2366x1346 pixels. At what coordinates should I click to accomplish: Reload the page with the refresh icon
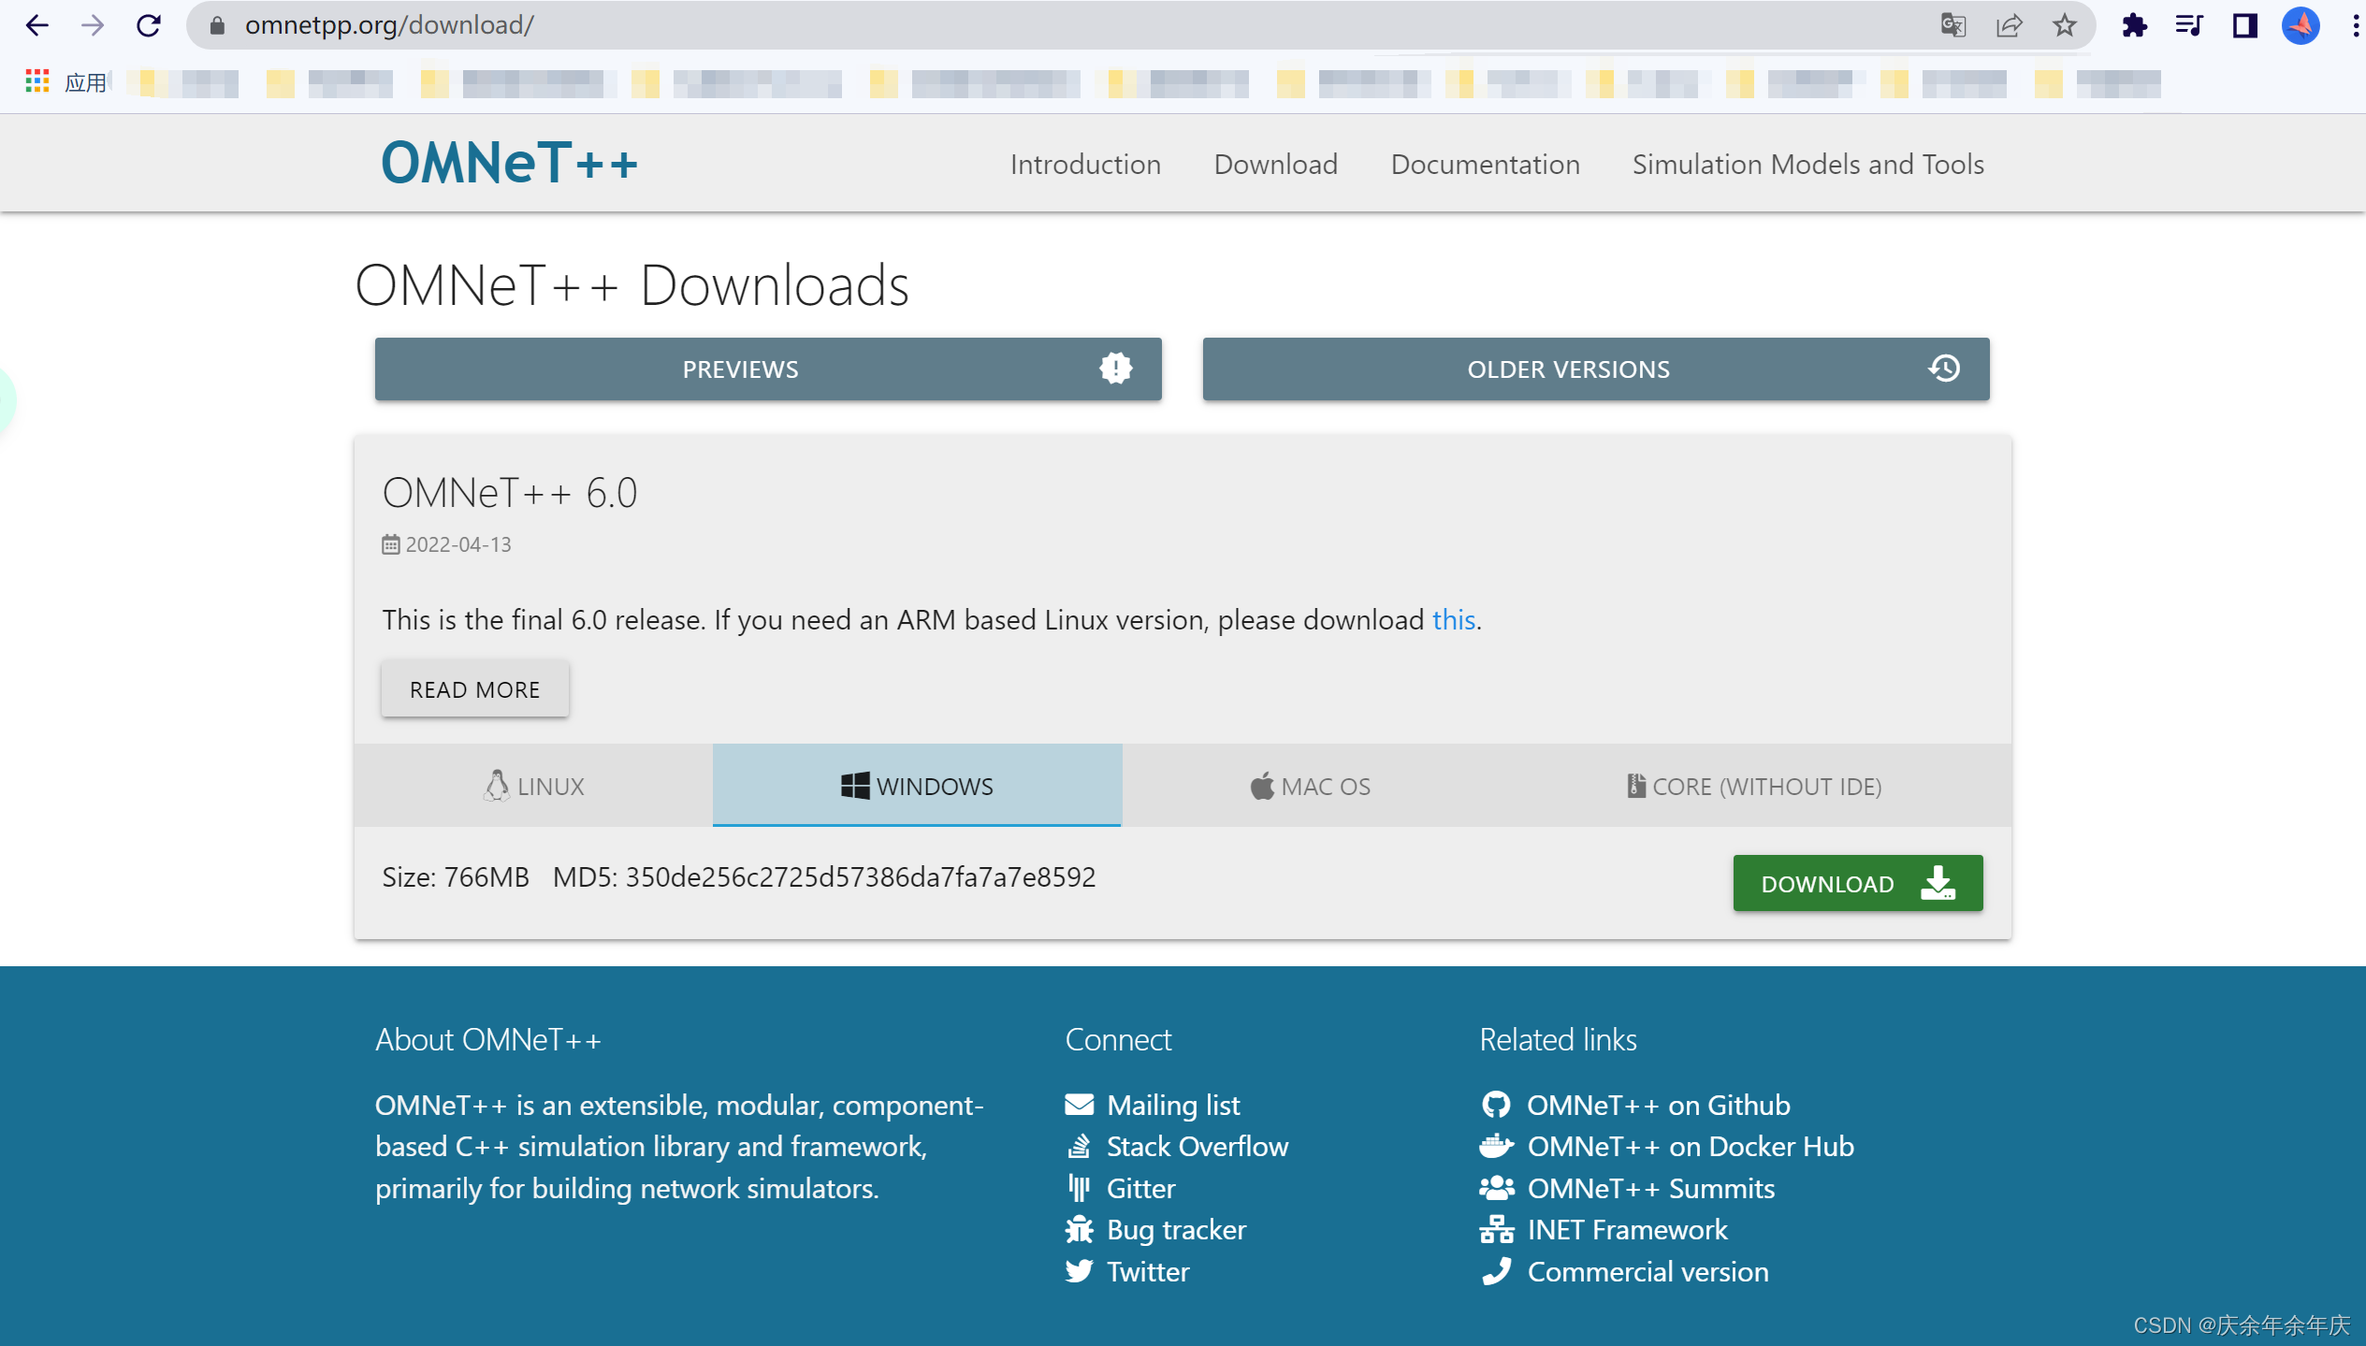coord(148,25)
